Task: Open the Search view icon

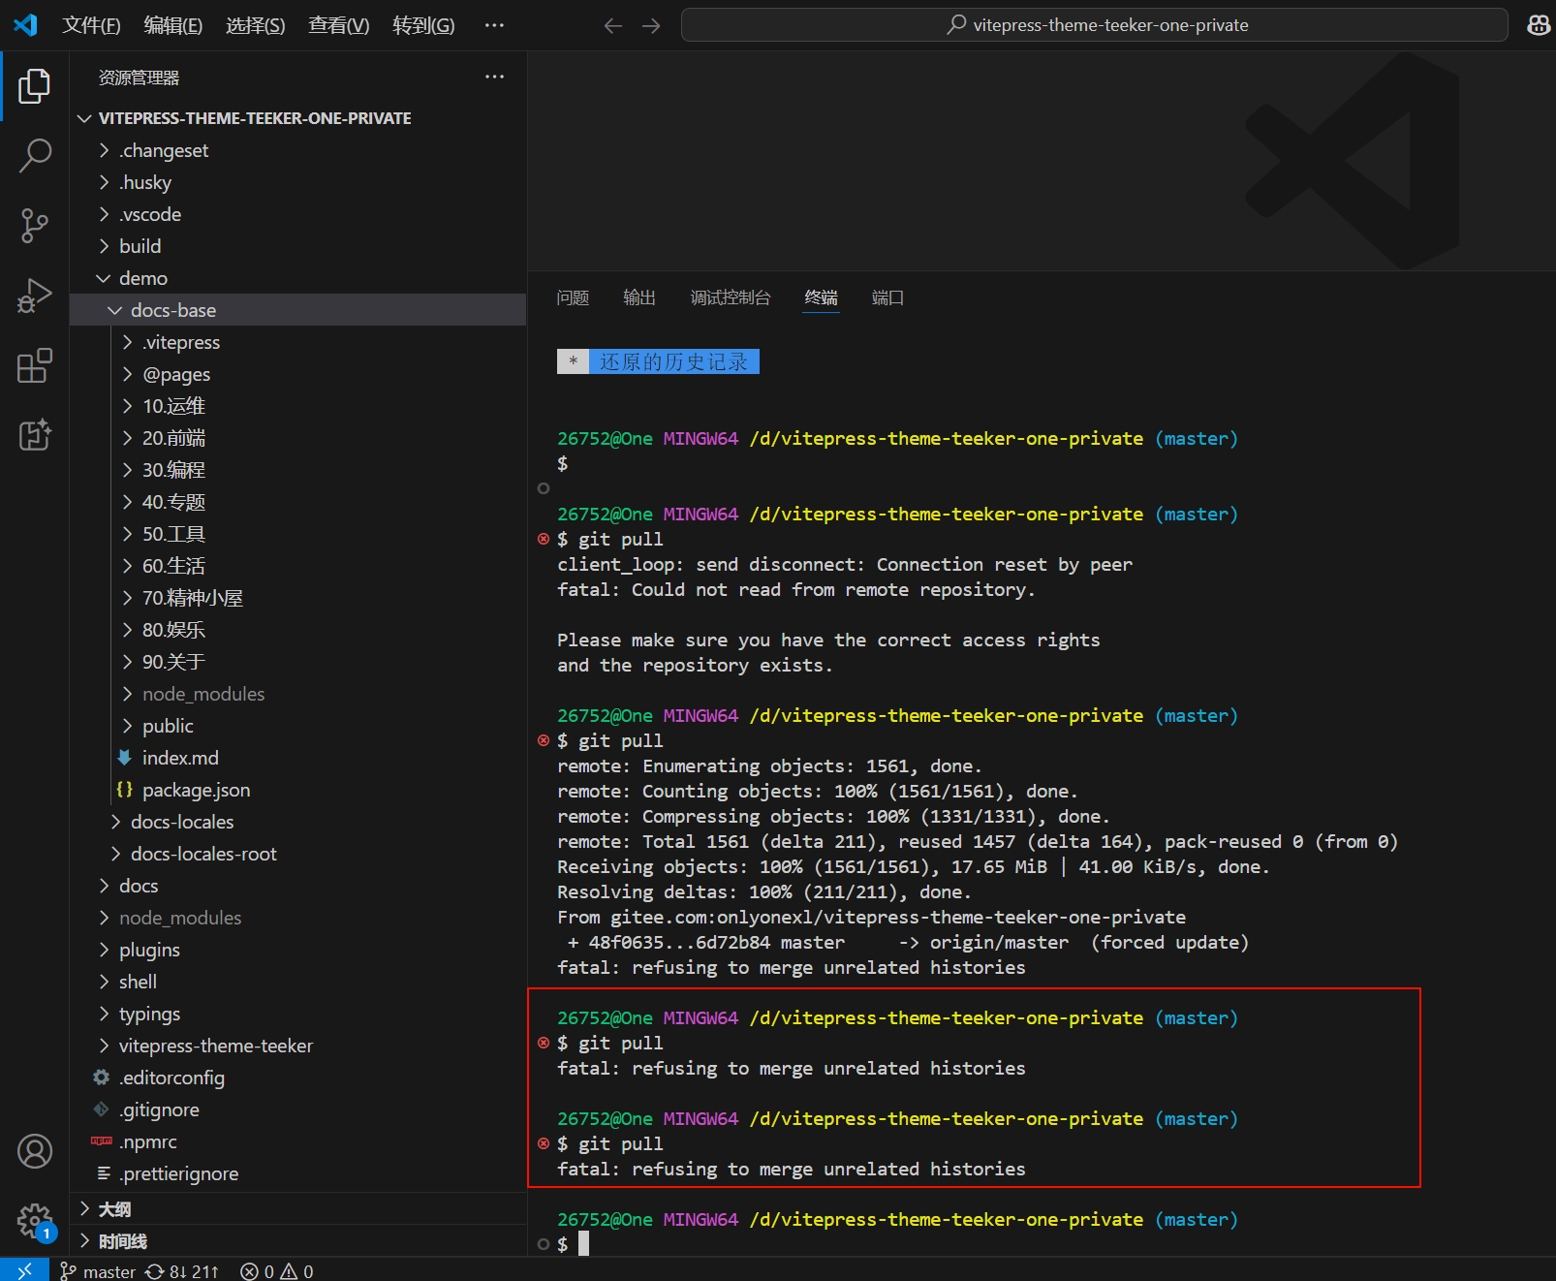Action: 34,155
